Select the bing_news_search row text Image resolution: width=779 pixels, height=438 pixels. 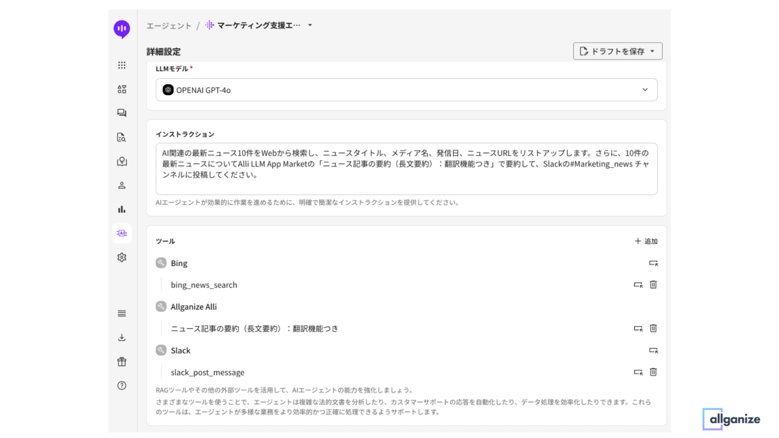click(204, 285)
